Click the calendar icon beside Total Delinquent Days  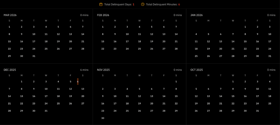[101, 4]
